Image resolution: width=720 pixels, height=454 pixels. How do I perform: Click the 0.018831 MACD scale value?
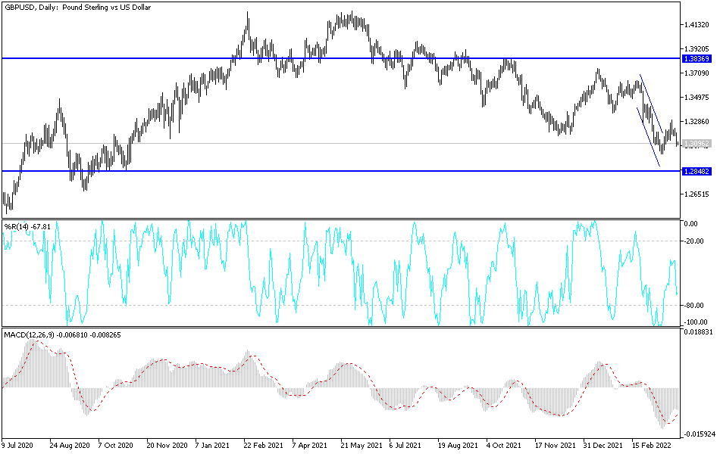click(x=697, y=331)
